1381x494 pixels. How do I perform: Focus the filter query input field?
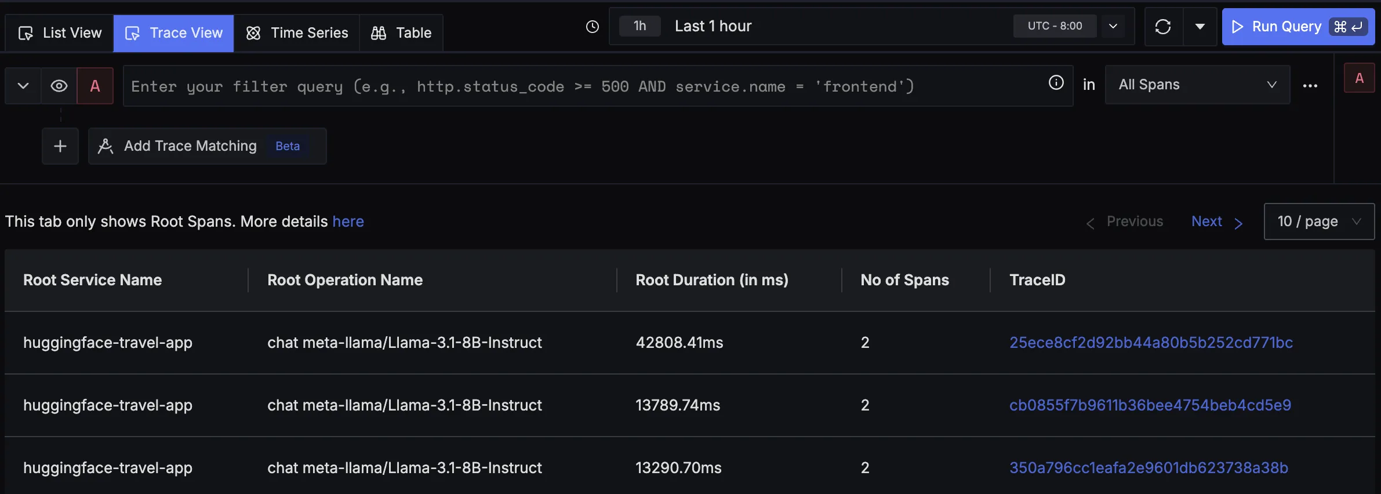click(580, 86)
